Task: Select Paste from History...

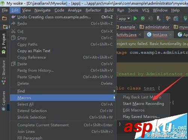Action: [62, 70]
